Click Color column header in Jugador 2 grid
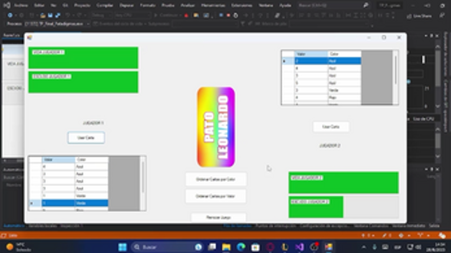The width and height of the screenshot is (451, 253). coord(344,54)
